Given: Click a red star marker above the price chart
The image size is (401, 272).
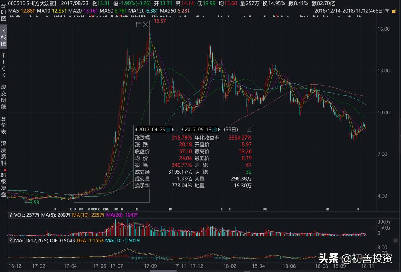Looking at the screenshot, I should click(x=276, y=16).
